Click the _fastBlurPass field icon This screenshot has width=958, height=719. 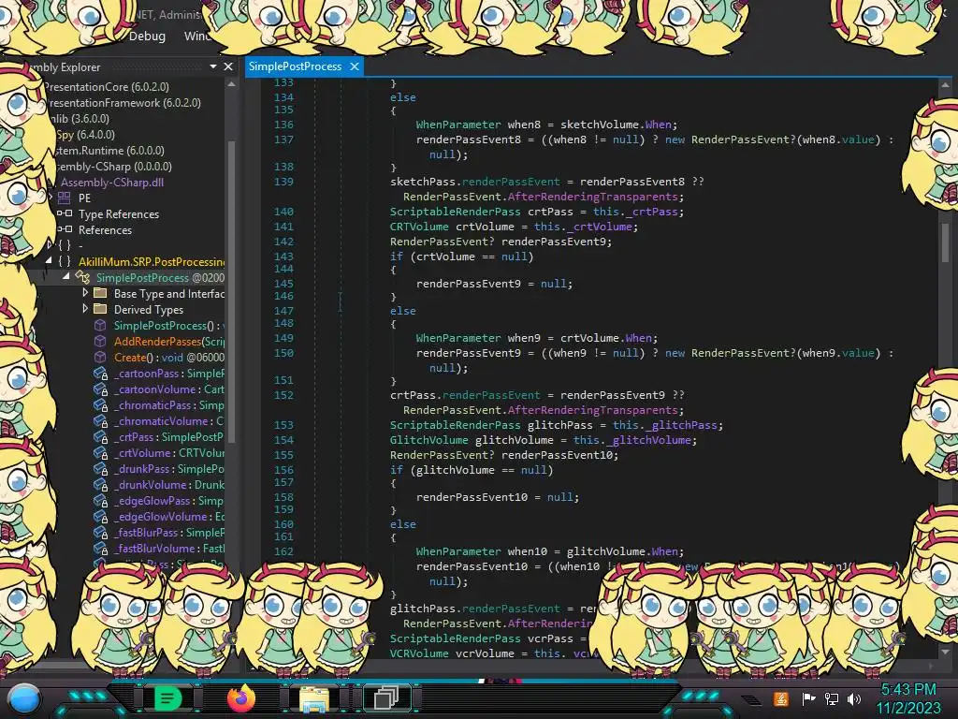101,532
